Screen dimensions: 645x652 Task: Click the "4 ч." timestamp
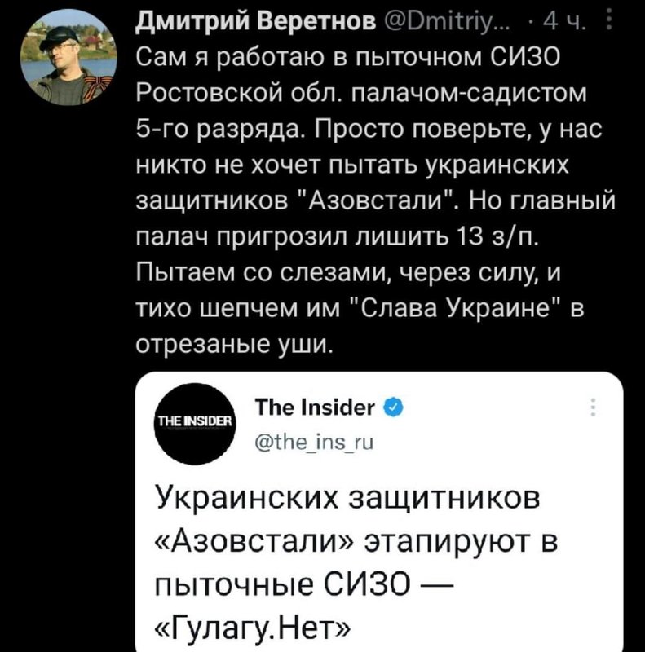click(x=565, y=20)
